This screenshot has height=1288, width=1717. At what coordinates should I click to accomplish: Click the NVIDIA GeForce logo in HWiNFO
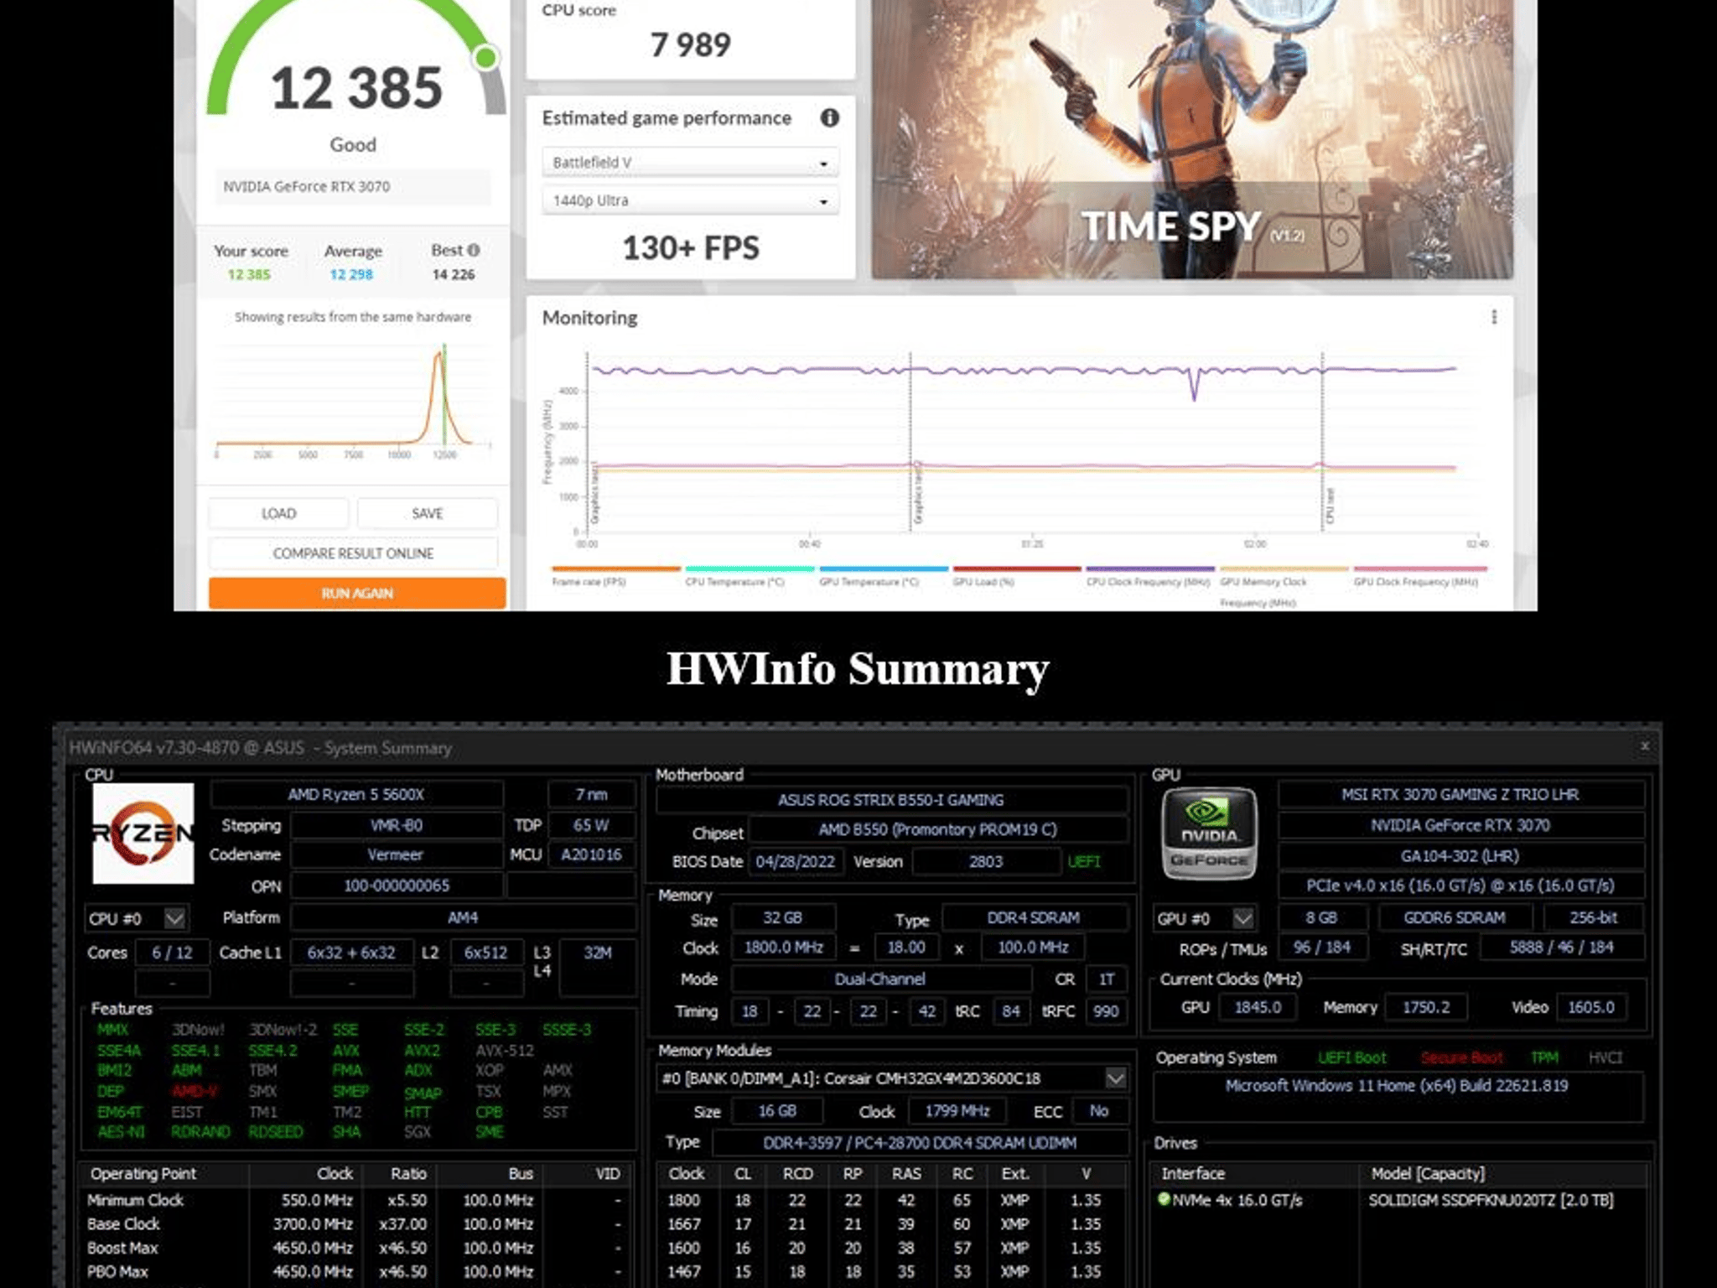tap(1209, 834)
